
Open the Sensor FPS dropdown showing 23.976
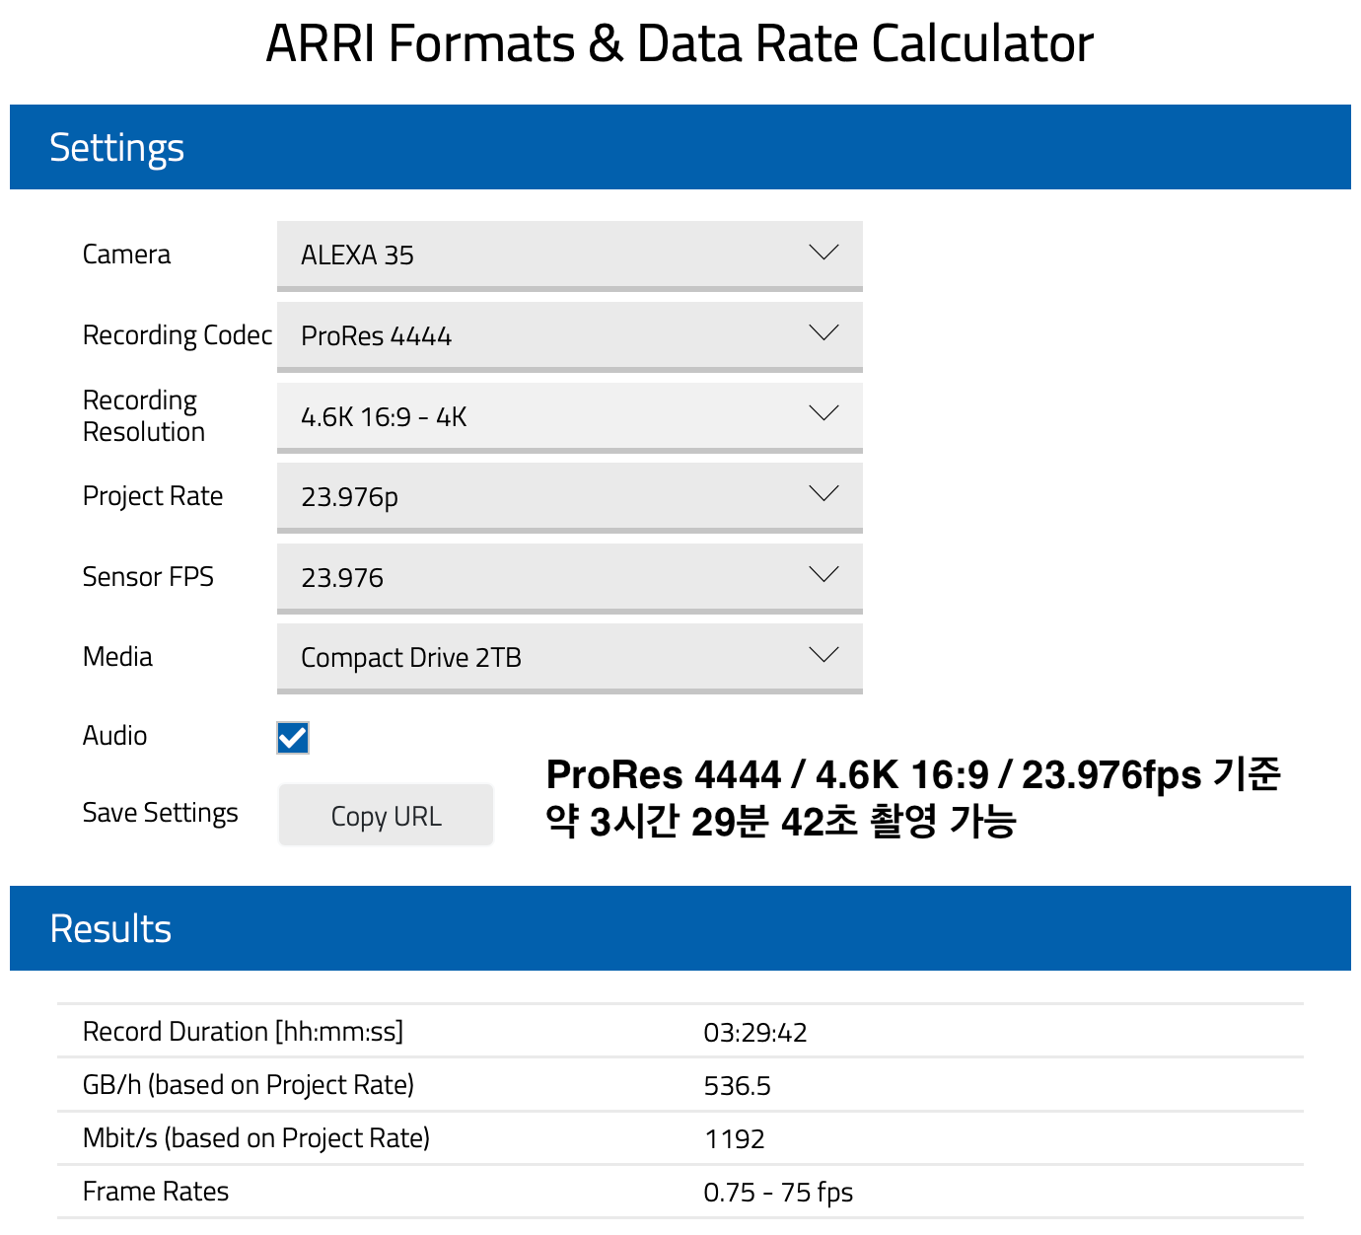pyautogui.click(x=569, y=577)
